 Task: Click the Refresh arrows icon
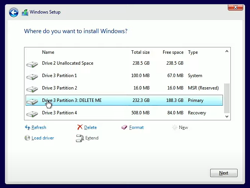[27, 127]
